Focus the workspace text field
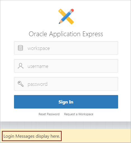Viewport: 131px width, 143px height. click(66, 48)
